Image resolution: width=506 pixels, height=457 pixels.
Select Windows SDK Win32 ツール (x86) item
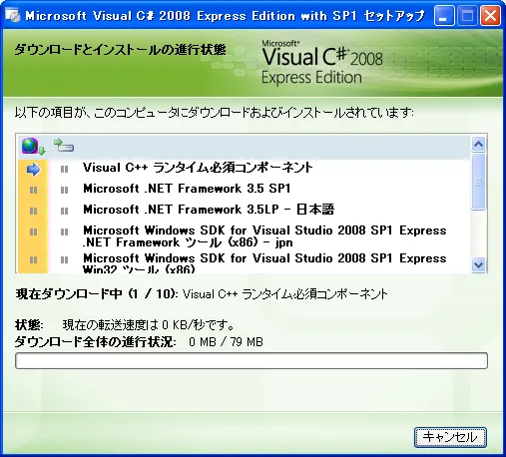click(x=264, y=263)
